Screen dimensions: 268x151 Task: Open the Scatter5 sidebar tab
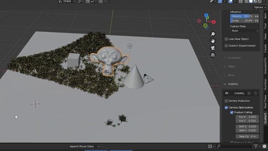(x=265, y=118)
